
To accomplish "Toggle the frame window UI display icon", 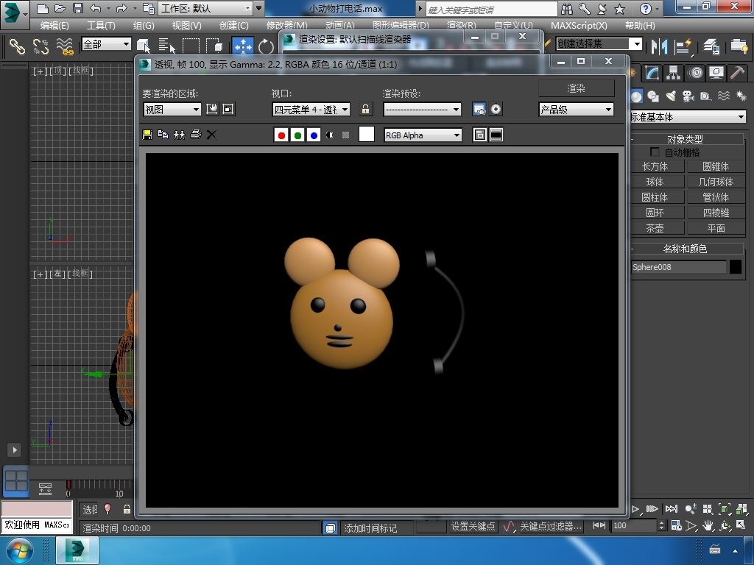I will click(496, 135).
